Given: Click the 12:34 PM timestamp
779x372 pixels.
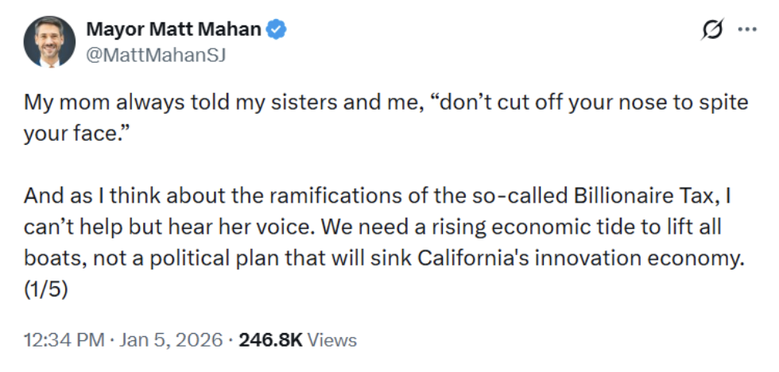Looking at the screenshot, I should pos(64,340).
